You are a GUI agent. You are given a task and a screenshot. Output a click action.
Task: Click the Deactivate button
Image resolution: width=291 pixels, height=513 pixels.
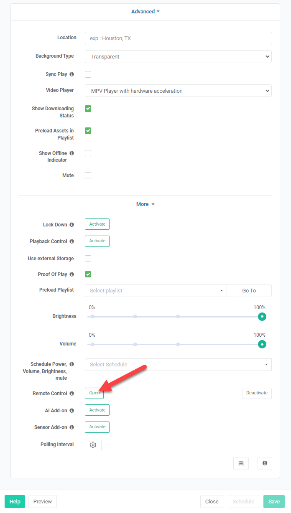257,393
